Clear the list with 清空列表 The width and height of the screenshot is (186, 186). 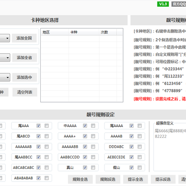tap(25, 92)
